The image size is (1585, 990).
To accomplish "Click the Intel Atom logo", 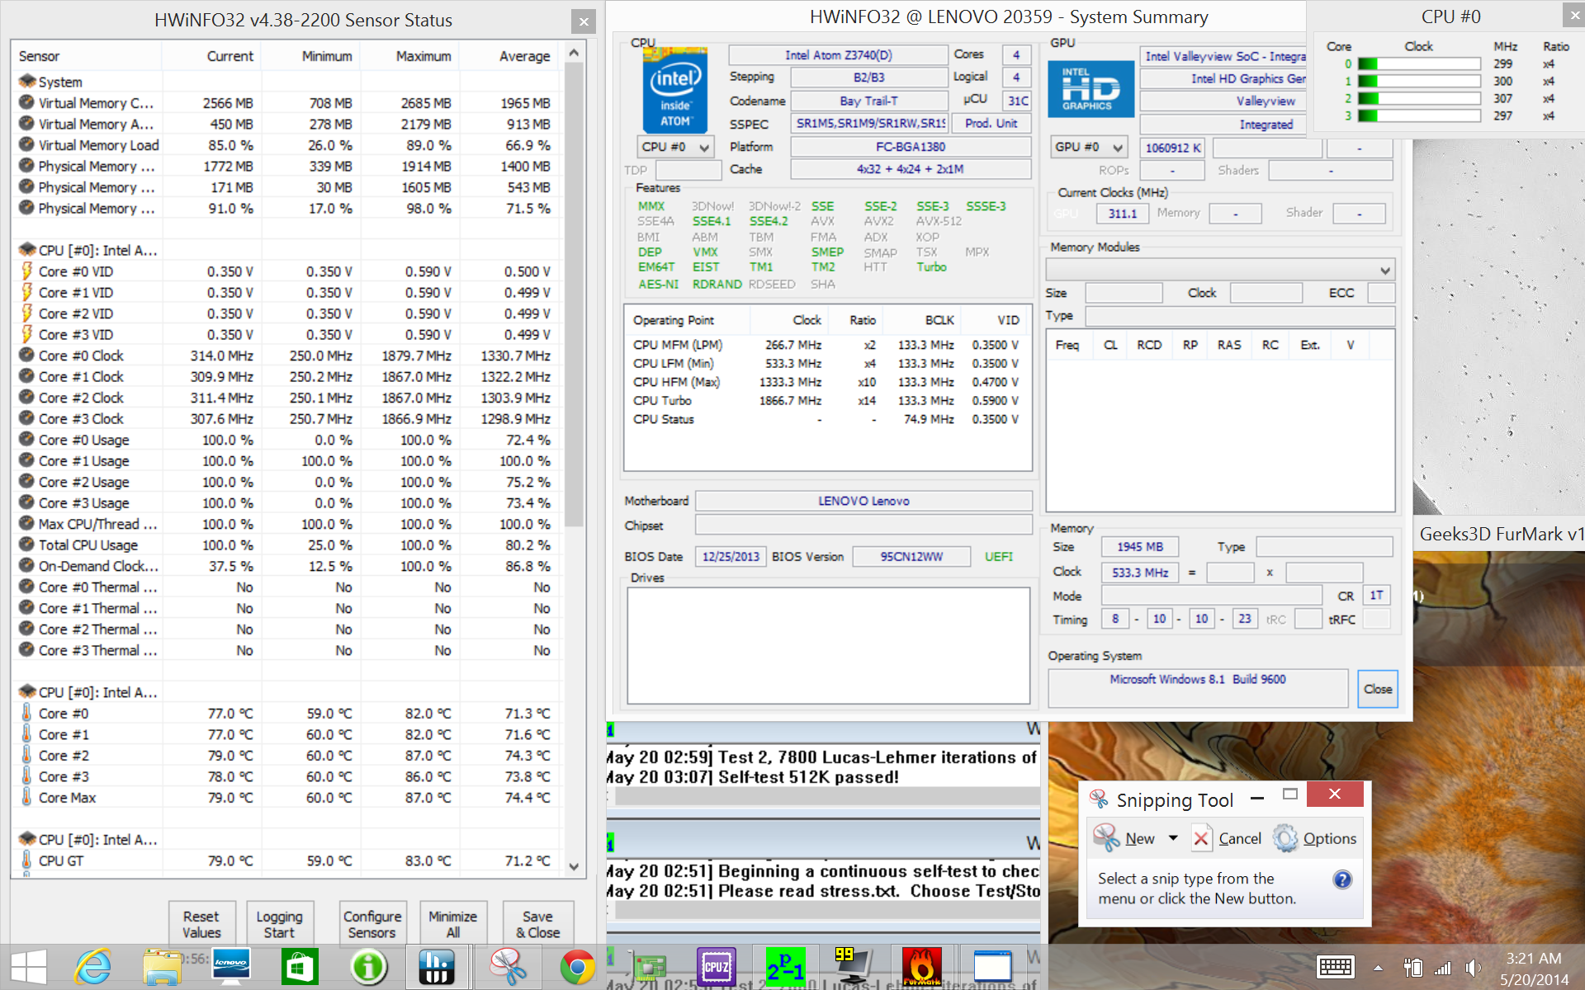I will pyautogui.click(x=675, y=91).
